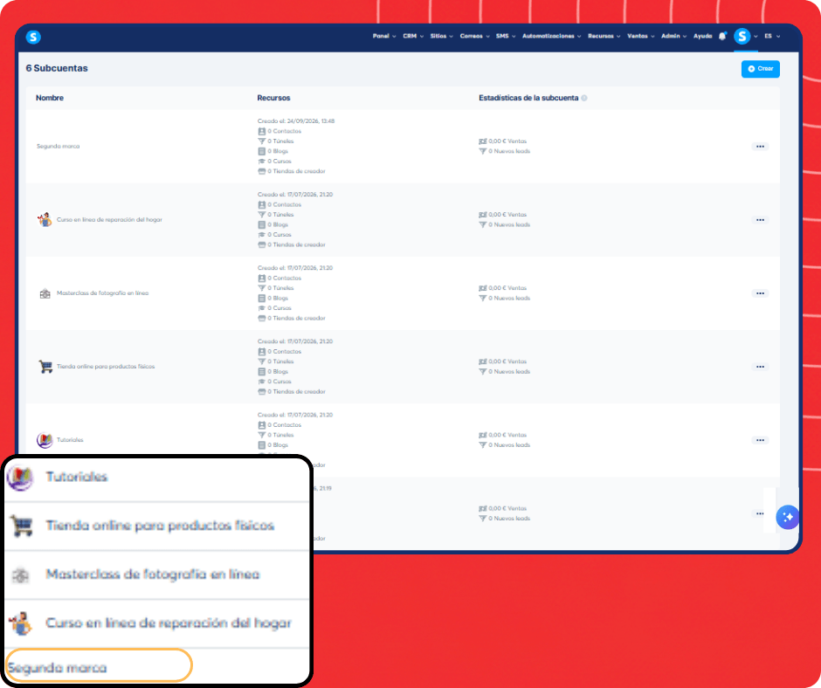This screenshot has height=688, width=821.
Task: Click '0 Tiendas de creador' in Curso en línea row
Action: [296, 244]
